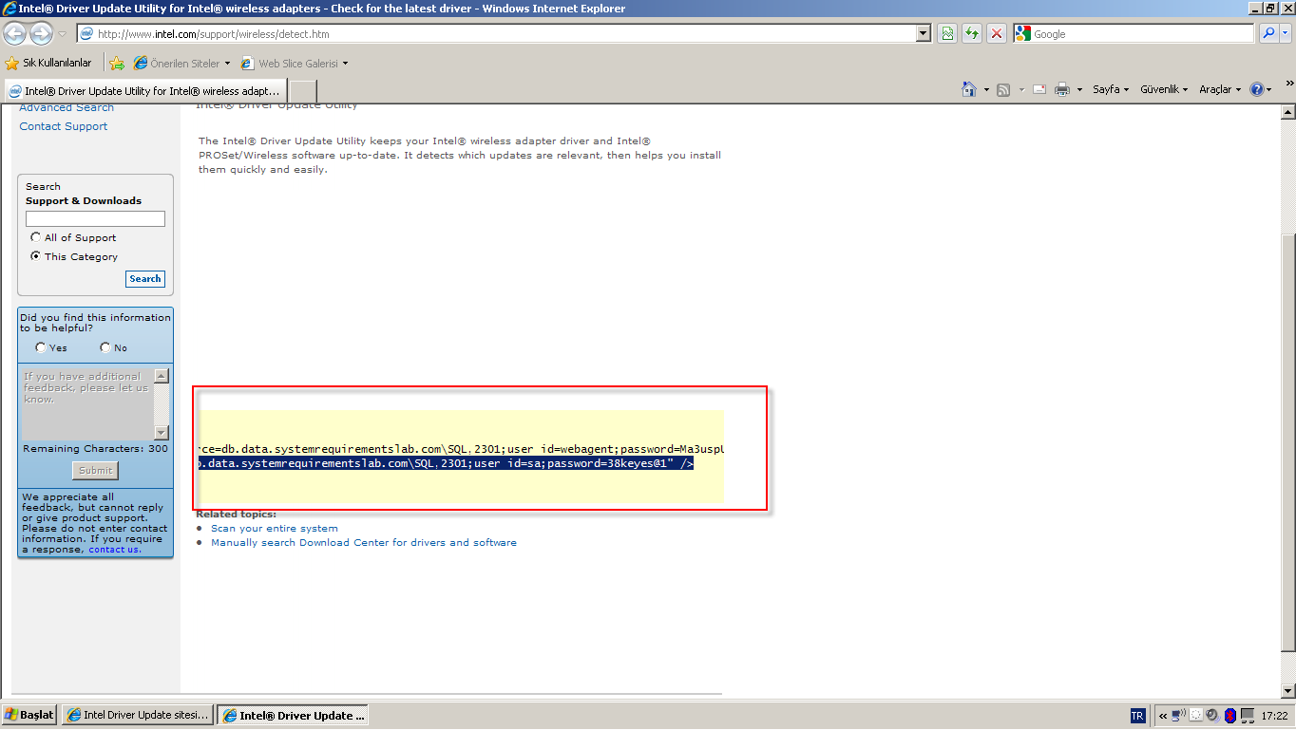Open Önerilen Siteler dropdown
Screen dimensions: 1296x730
pyautogui.click(x=182, y=64)
